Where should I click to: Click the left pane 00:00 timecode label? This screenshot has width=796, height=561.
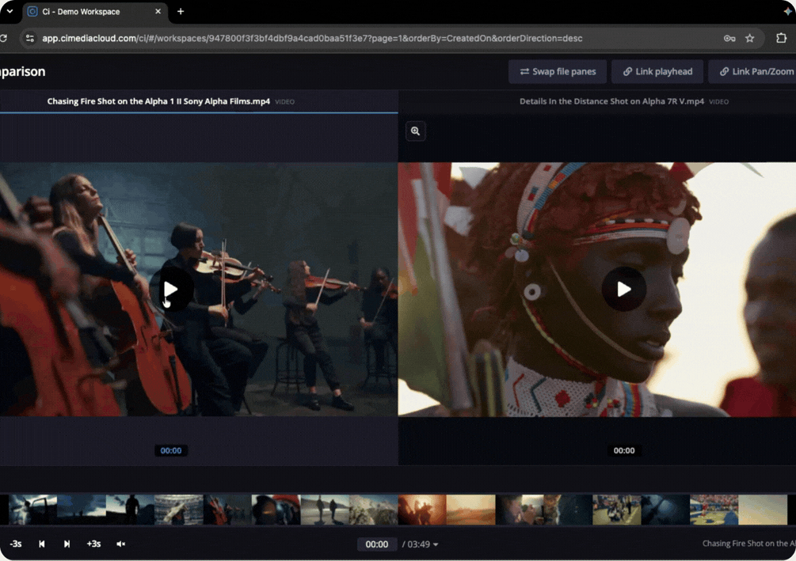point(170,450)
